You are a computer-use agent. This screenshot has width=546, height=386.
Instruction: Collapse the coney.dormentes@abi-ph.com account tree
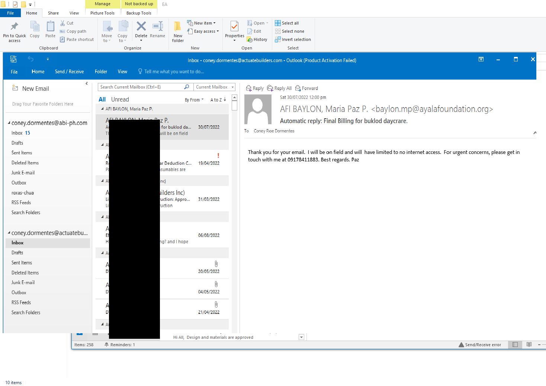point(9,123)
